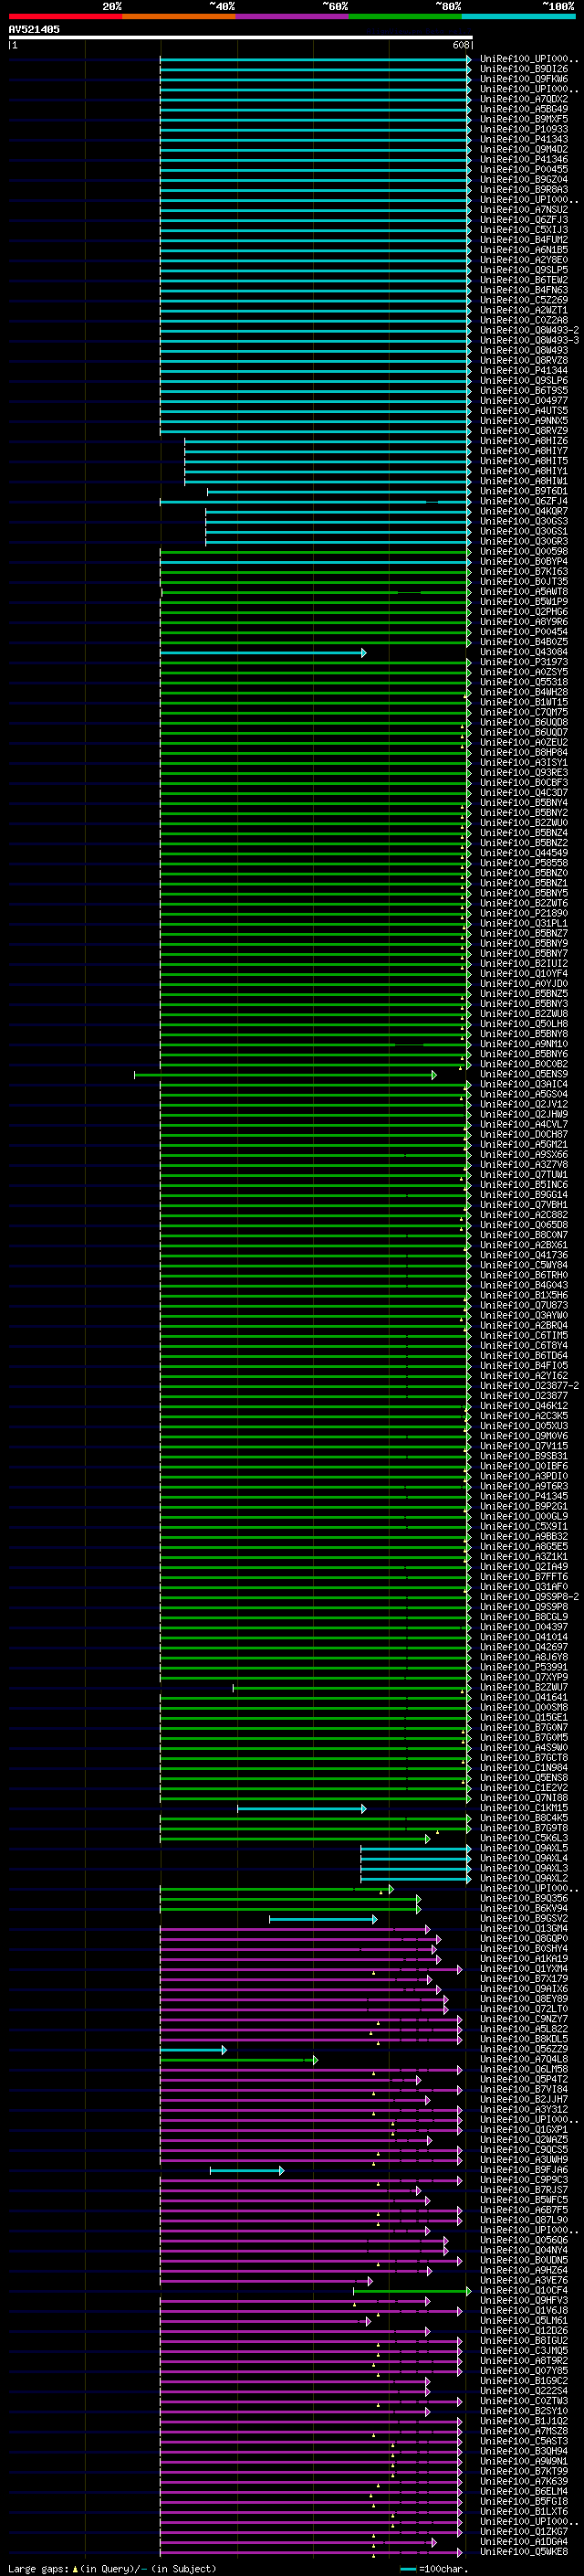Open hit UniRef100_Q7V115
This screenshot has height=2576, width=584.
coord(524,1446)
